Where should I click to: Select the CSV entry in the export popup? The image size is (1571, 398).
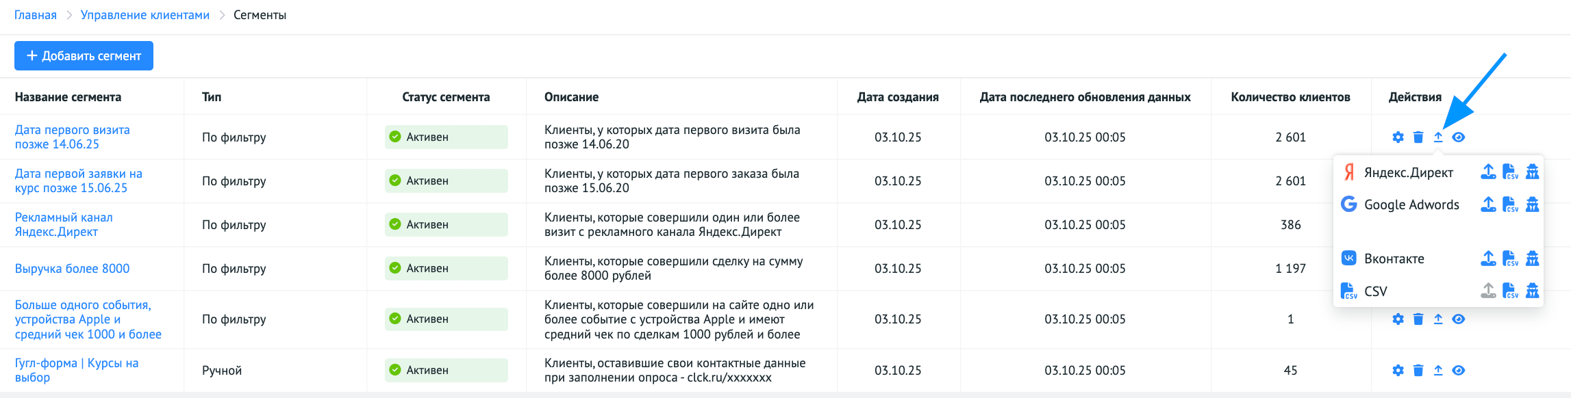point(1375,291)
